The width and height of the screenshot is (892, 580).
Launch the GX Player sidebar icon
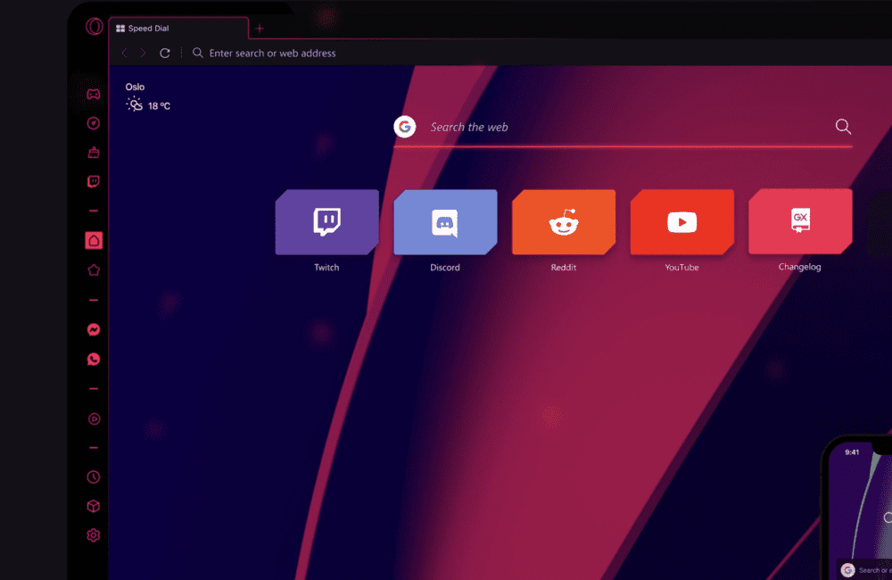click(x=93, y=418)
